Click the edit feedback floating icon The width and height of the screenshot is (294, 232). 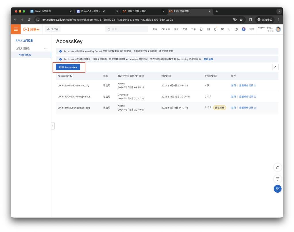tap(277, 167)
